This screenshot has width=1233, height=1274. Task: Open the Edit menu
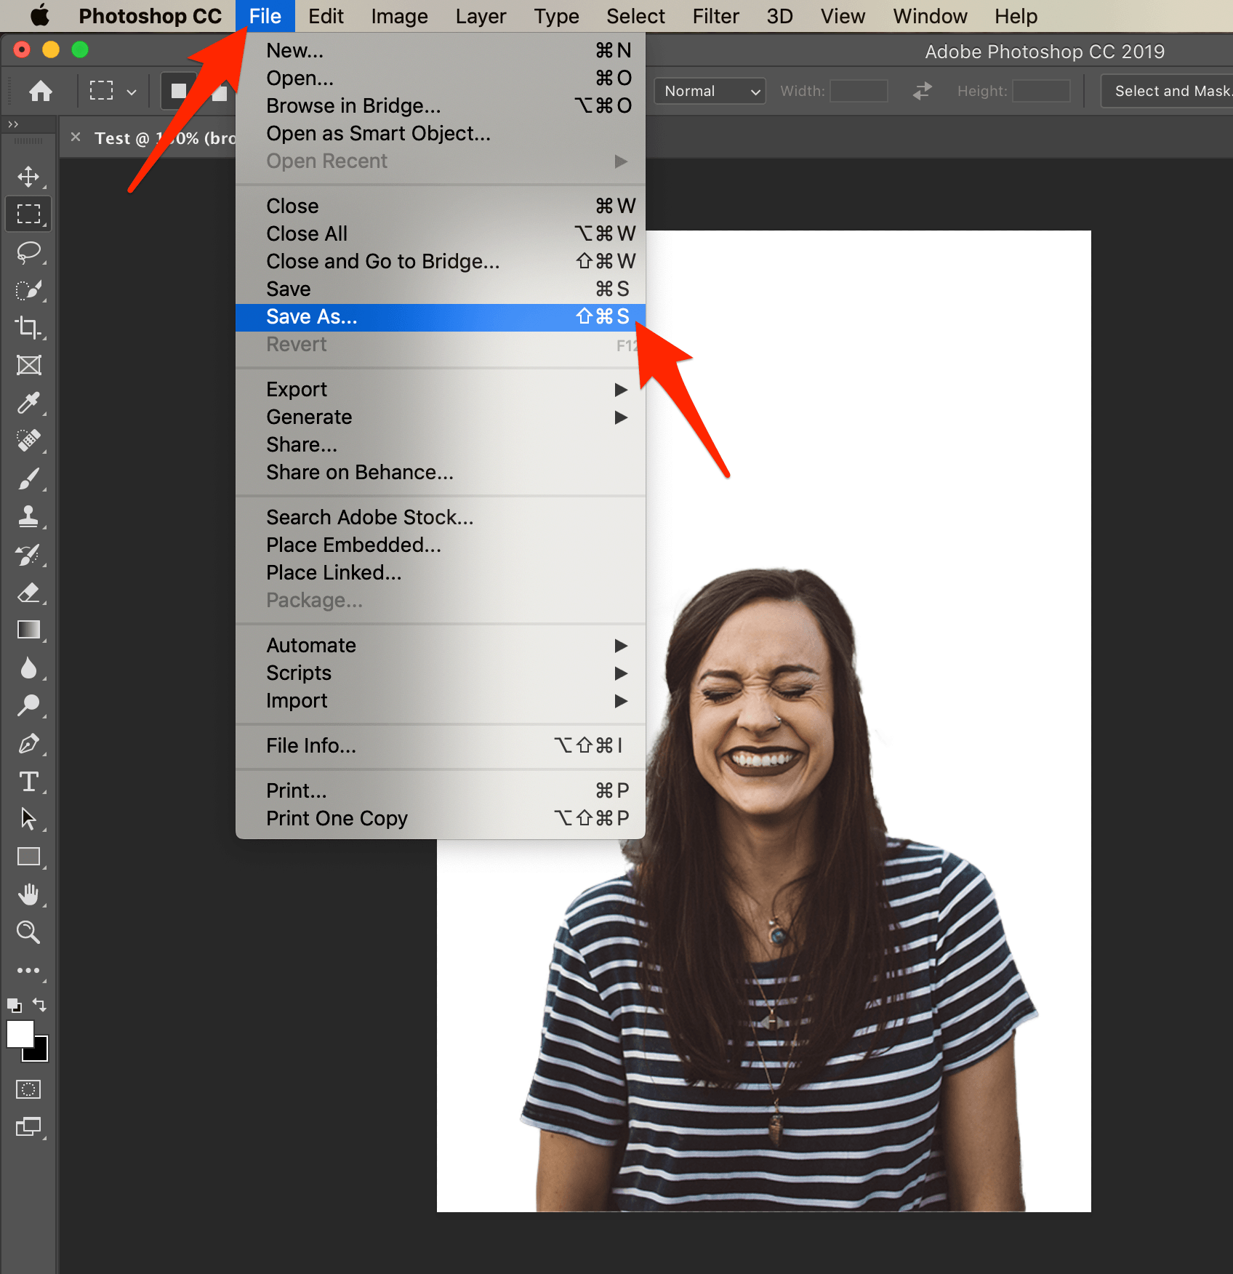coord(325,15)
